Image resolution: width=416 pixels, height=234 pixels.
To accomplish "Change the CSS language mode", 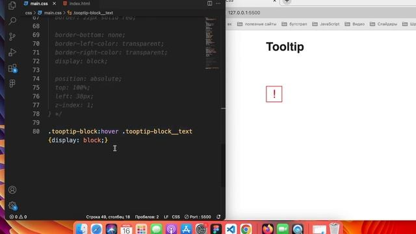I will coord(175,216).
